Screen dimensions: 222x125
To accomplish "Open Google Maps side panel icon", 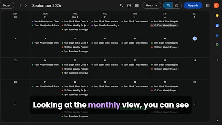I will 217,45.
